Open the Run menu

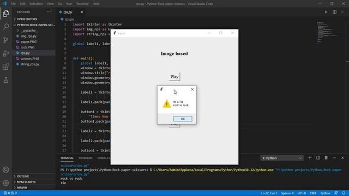[69, 4]
